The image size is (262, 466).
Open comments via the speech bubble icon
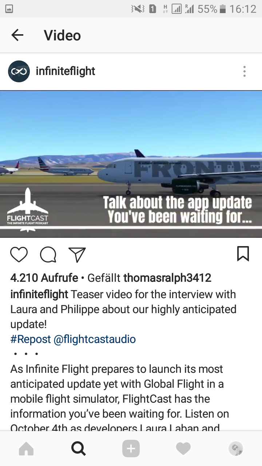click(48, 254)
